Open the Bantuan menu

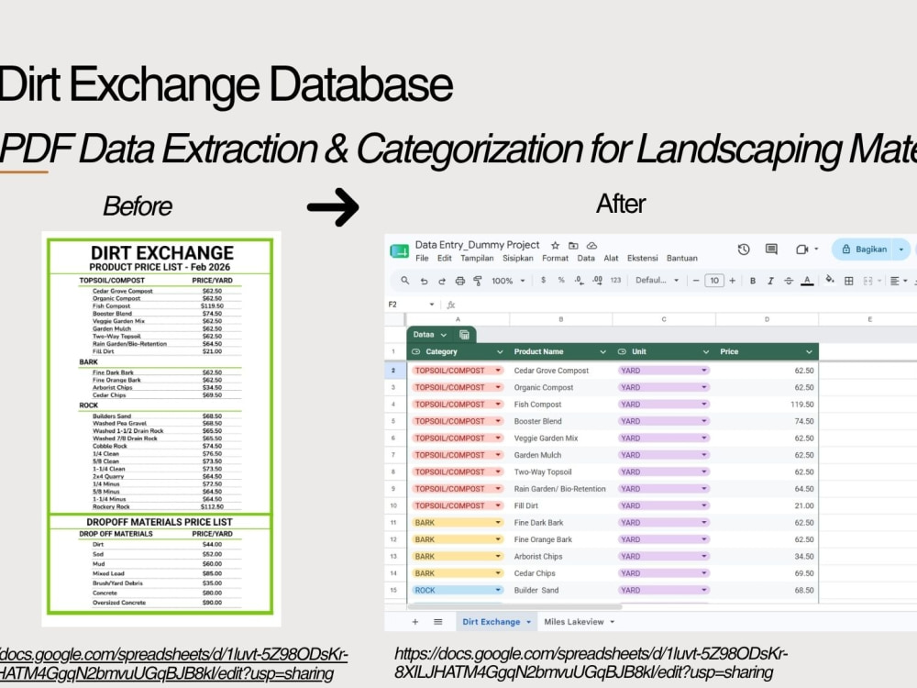point(682,258)
